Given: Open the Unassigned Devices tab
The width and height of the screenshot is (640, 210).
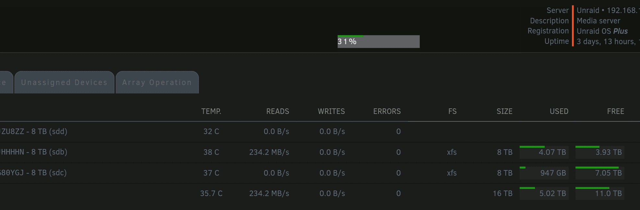Looking at the screenshot, I should coord(64,82).
